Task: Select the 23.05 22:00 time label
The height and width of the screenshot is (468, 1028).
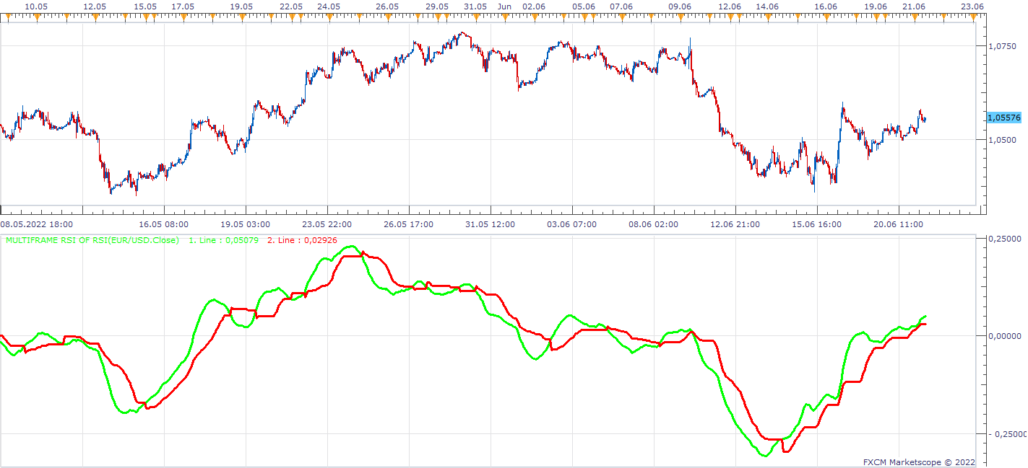Action: [x=327, y=225]
